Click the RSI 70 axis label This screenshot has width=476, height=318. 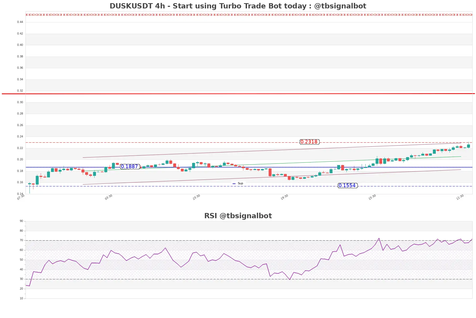pos(21,240)
